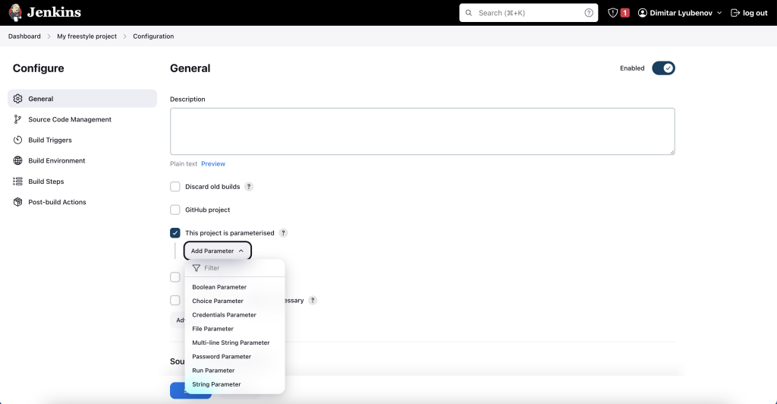Viewport: 777px width, 404px height.
Task: Focus the Search box
Action: click(528, 13)
